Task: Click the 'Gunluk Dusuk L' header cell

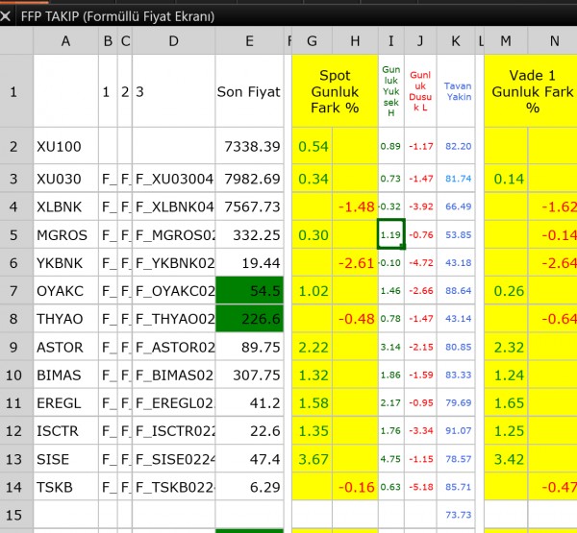Action: 420,91
